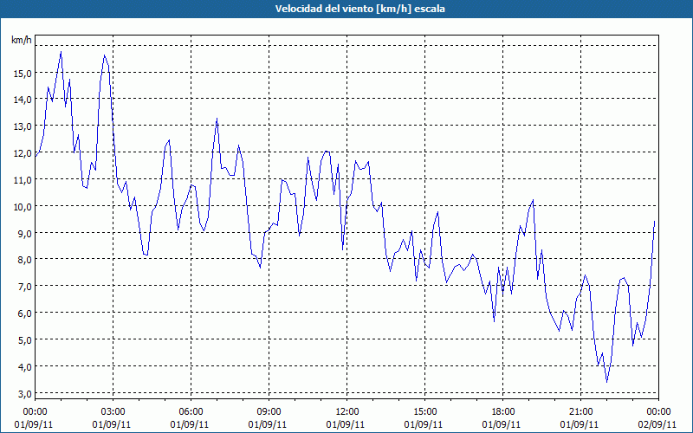The height and width of the screenshot is (433, 693).
Task: Select the "01/09/11" date beneath "12:00"
Action: (x=346, y=424)
